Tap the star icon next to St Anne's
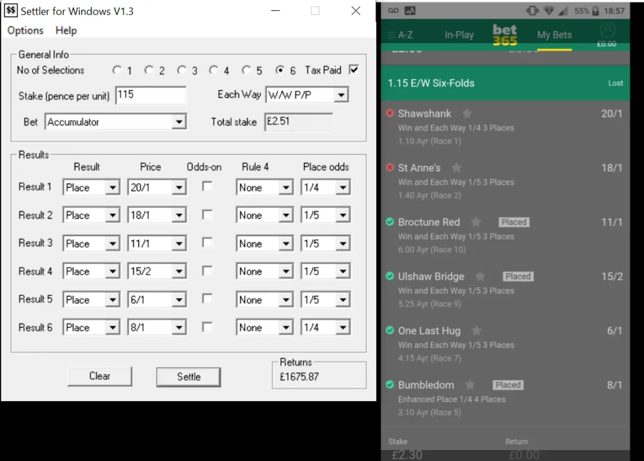The image size is (644, 461). click(457, 168)
